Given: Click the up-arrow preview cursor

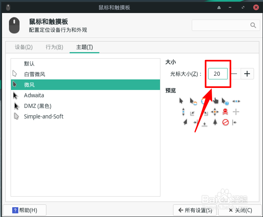Looking at the screenshot, I should coord(215,122).
